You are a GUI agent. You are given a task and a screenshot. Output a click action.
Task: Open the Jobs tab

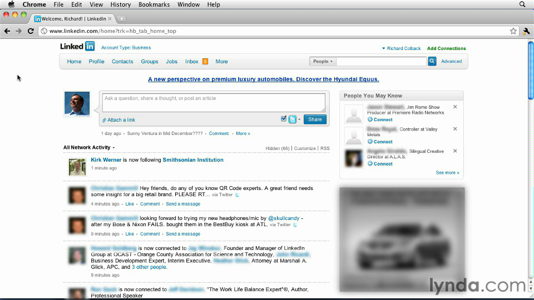(x=172, y=62)
